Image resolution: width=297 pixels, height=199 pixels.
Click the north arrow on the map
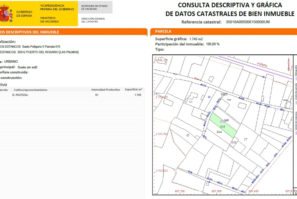288,64
